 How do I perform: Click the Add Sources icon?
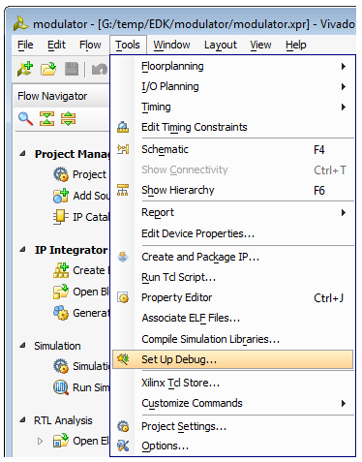61,196
